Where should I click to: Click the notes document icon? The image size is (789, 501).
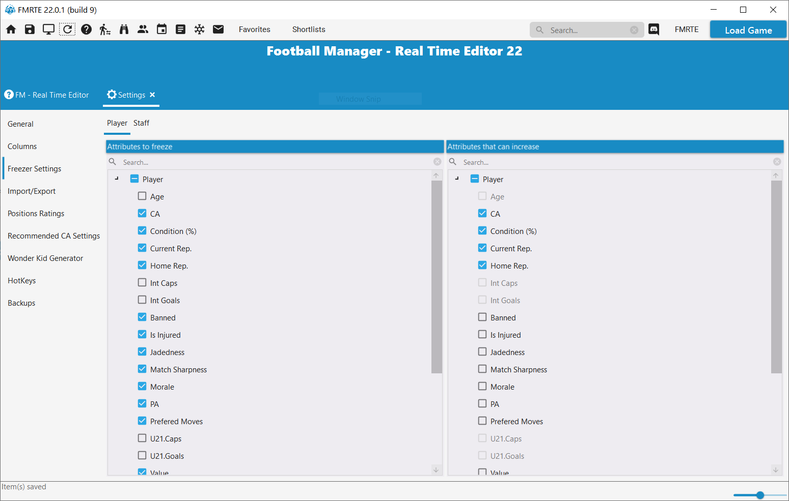click(180, 30)
